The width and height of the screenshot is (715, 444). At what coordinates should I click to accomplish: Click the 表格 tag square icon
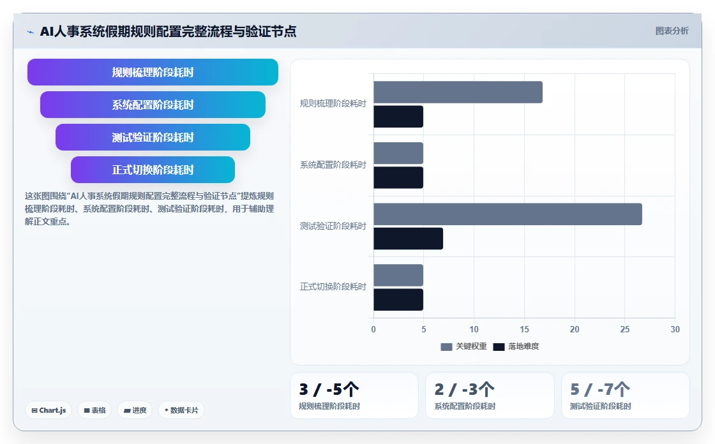[x=87, y=410]
